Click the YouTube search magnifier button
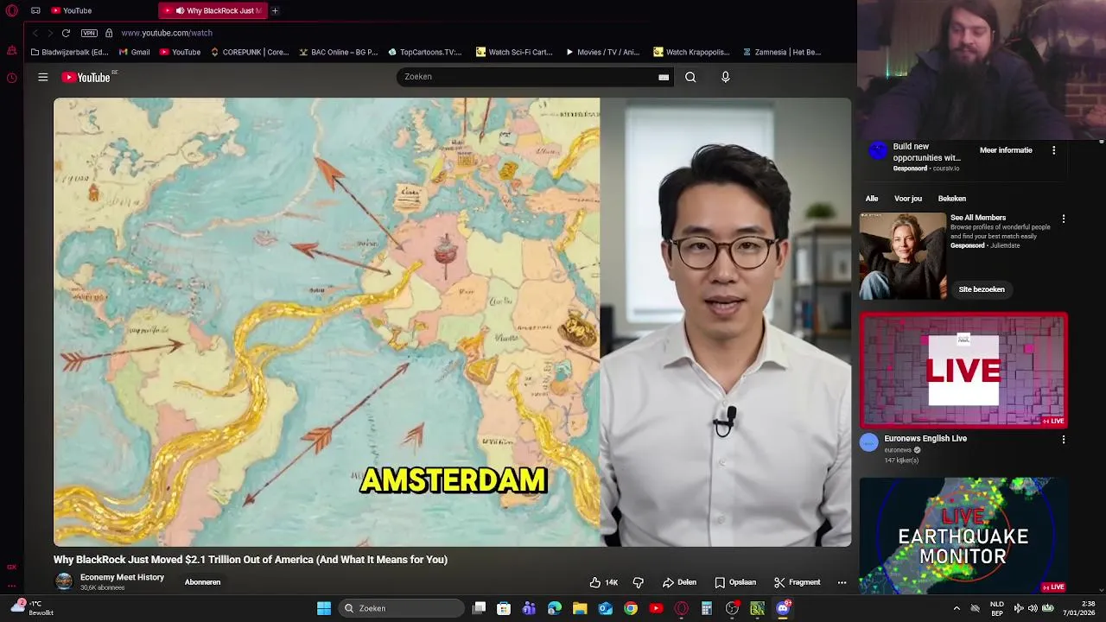This screenshot has width=1106, height=622. [690, 77]
